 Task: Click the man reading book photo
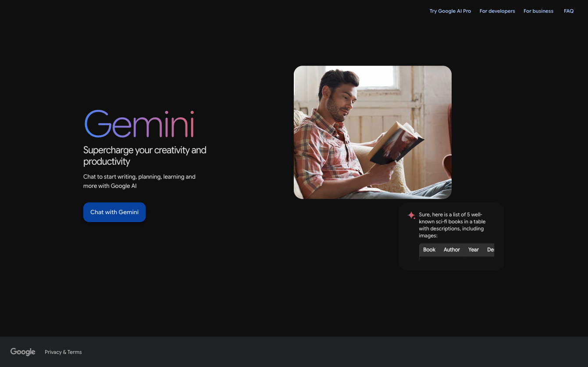373,132
